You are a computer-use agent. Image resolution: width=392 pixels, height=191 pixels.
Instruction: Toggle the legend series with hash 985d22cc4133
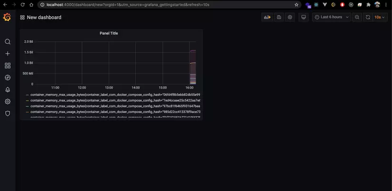click(x=115, y=112)
